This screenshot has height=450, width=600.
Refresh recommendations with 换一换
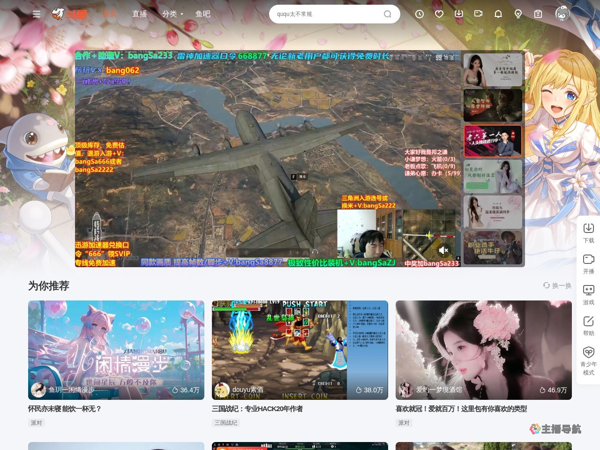[x=557, y=285]
